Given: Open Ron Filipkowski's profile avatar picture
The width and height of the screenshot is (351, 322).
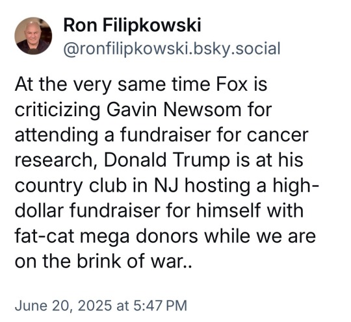Looking at the screenshot, I should point(33,36).
